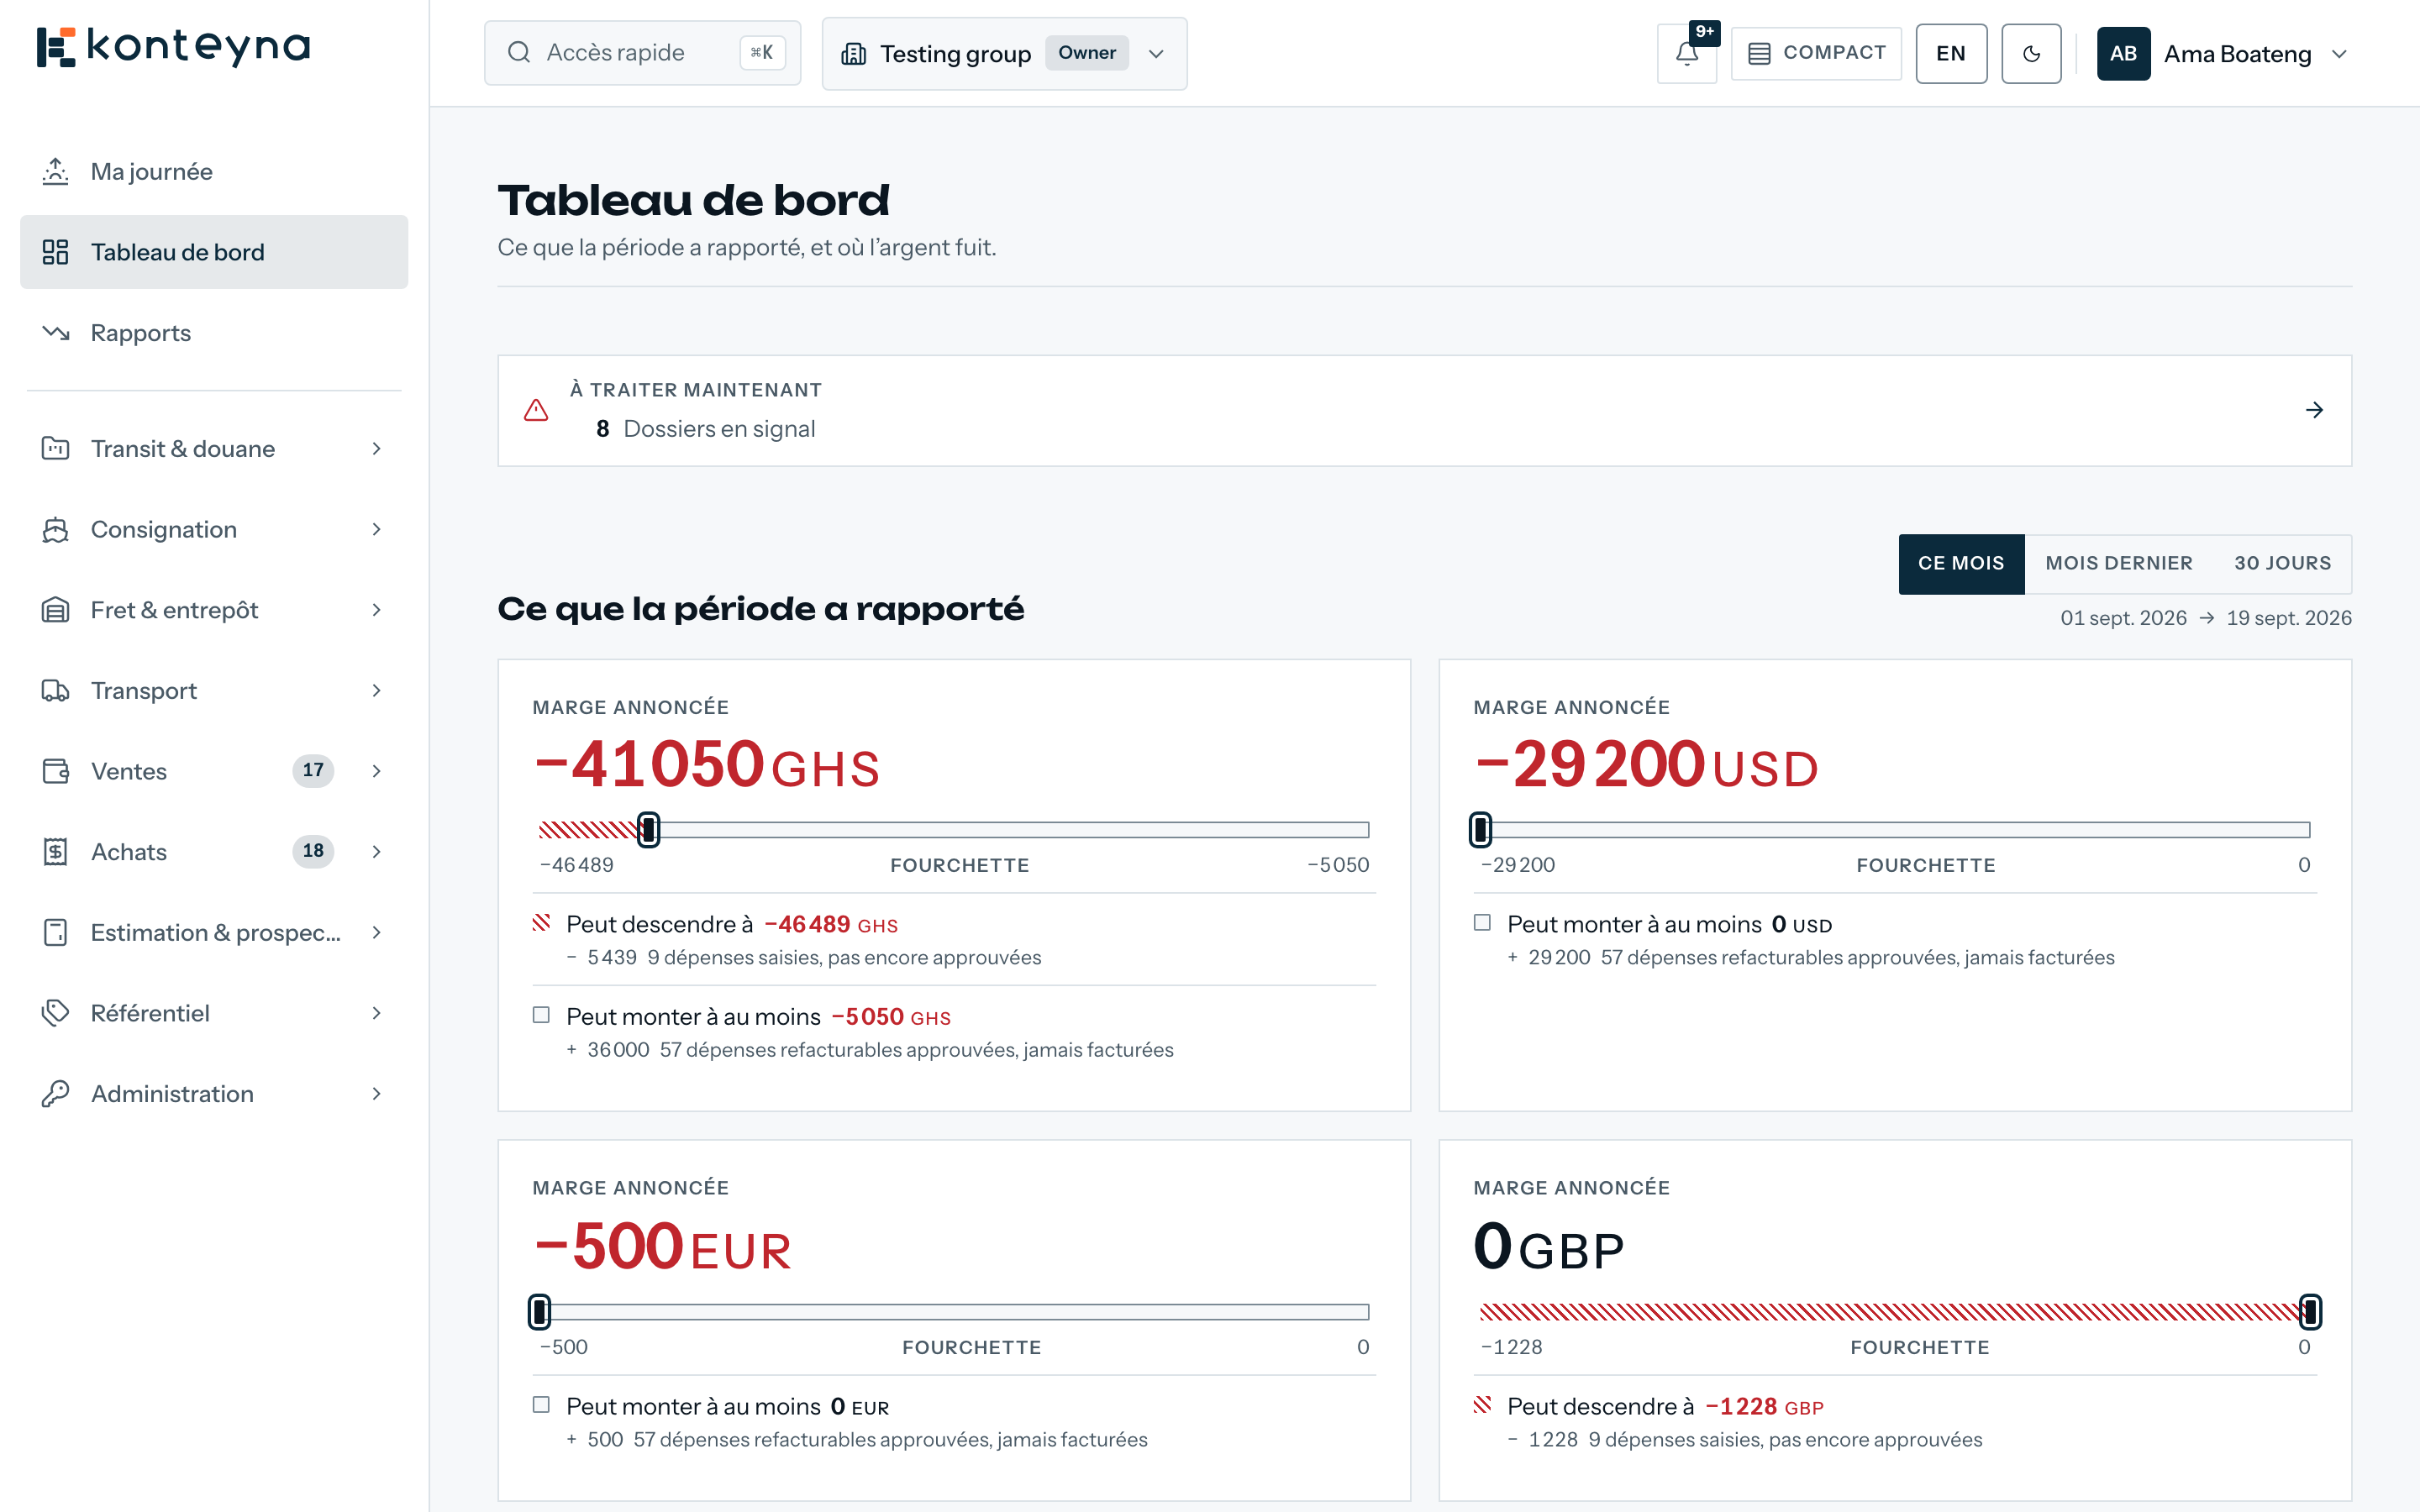Open the AB user avatar

point(2123,54)
